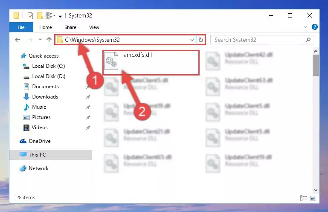
Task: Go up one folder level arrow
Action: 49,40
